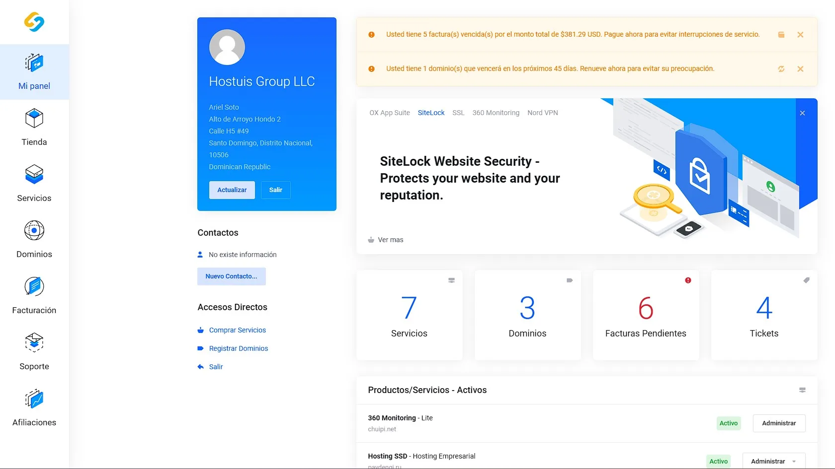Viewport: 835px width, 469px height.
Task: Click the Hostuis logo in the sidebar
Action: pyautogui.click(x=34, y=22)
